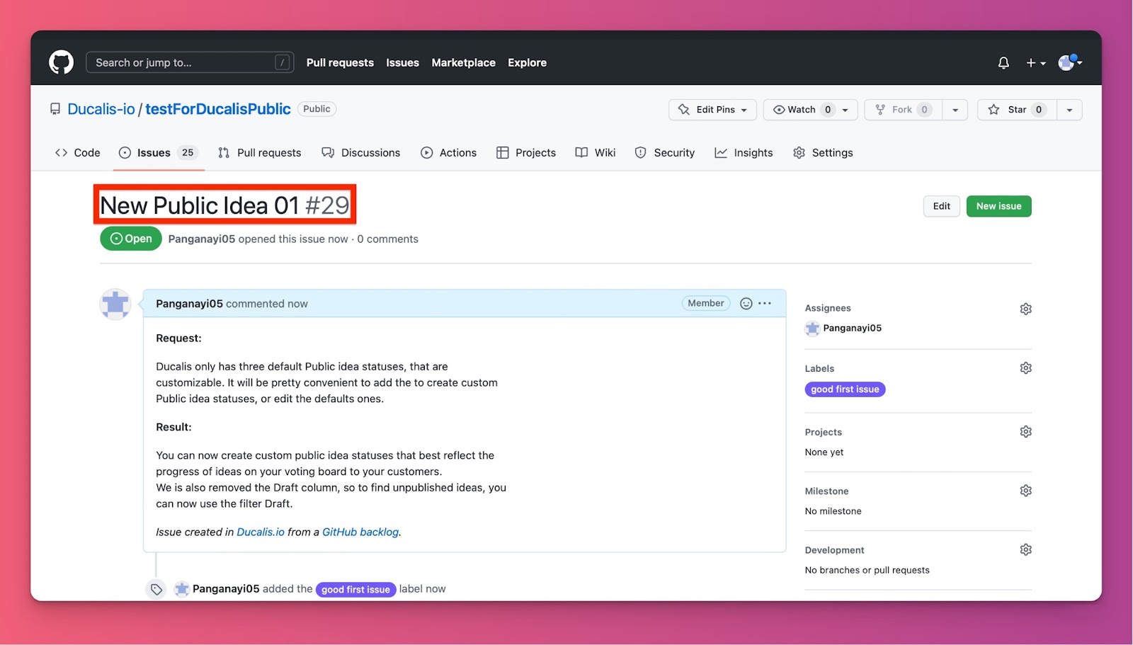This screenshot has height=645, width=1133.
Task: Switch to the Discussions tab
Action: [361, 152]
